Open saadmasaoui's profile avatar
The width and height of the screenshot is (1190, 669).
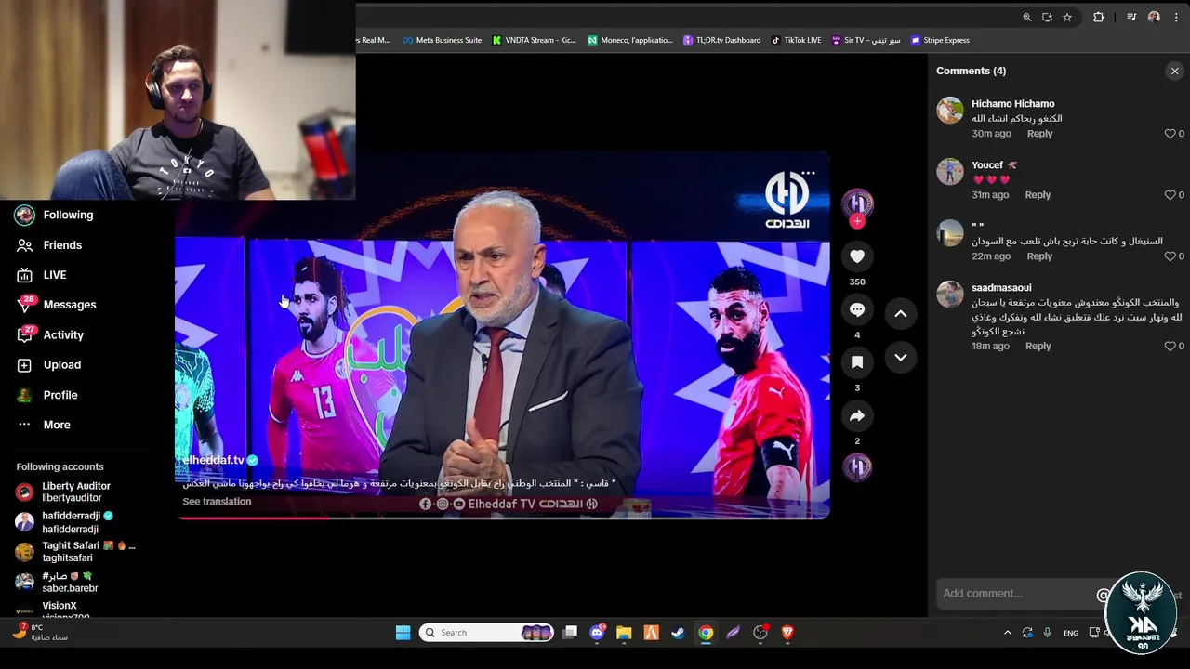(x=950, y=295)
